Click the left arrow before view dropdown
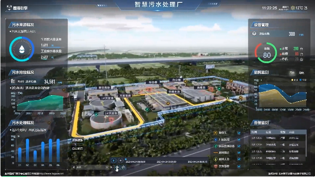 click(74, 167)
